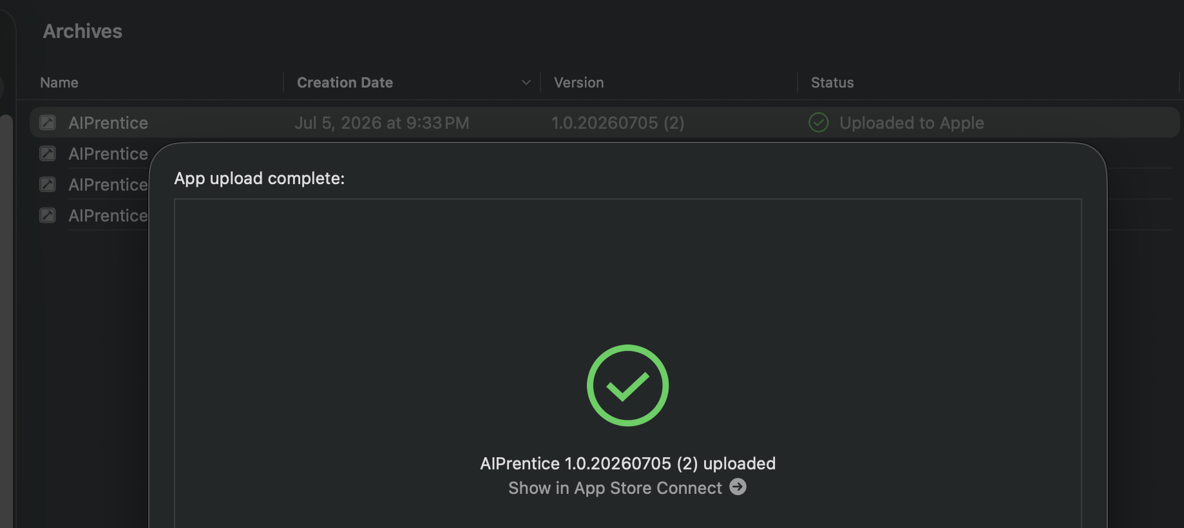Click archive icon of the Jul 5, 2026 AIPrentice row

[48, 122]
